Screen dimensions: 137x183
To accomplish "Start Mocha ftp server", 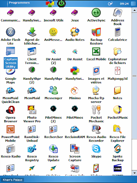I will click(96, 90).
